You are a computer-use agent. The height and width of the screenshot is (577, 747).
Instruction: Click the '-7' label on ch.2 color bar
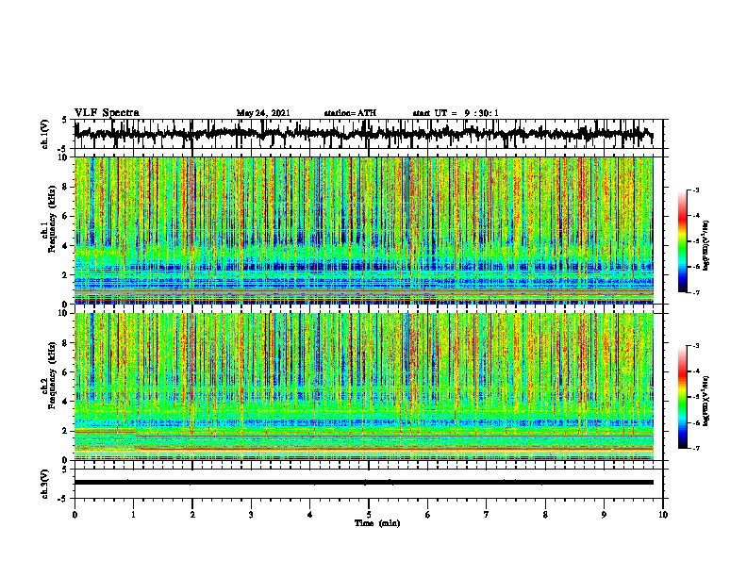696,448
